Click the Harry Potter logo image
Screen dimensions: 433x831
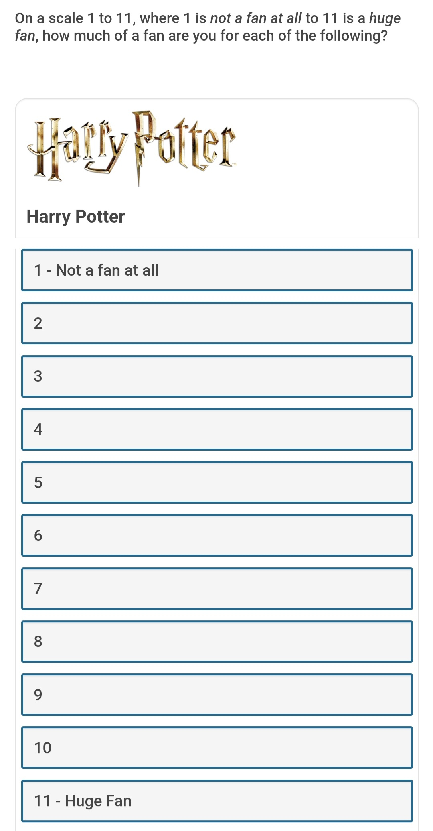coord(132,148)
